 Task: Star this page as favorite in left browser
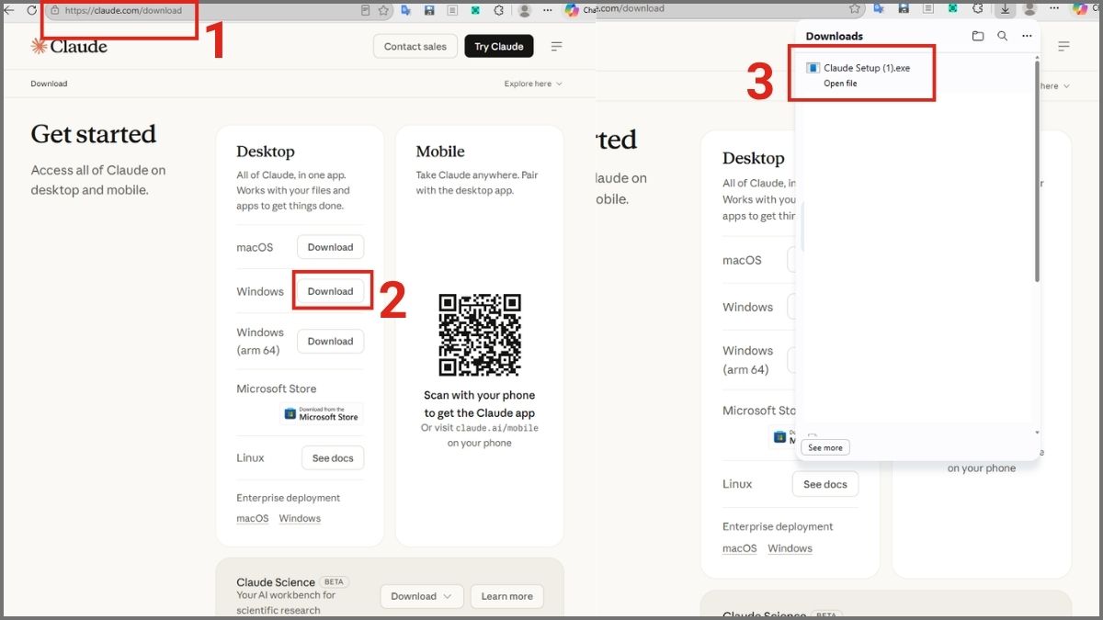383,10
